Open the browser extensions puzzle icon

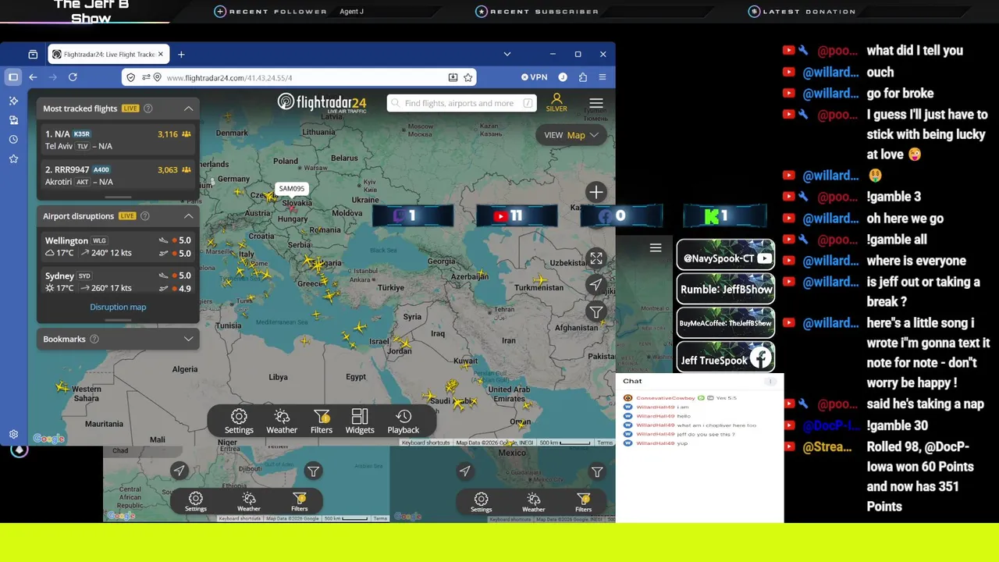point(583,77)
